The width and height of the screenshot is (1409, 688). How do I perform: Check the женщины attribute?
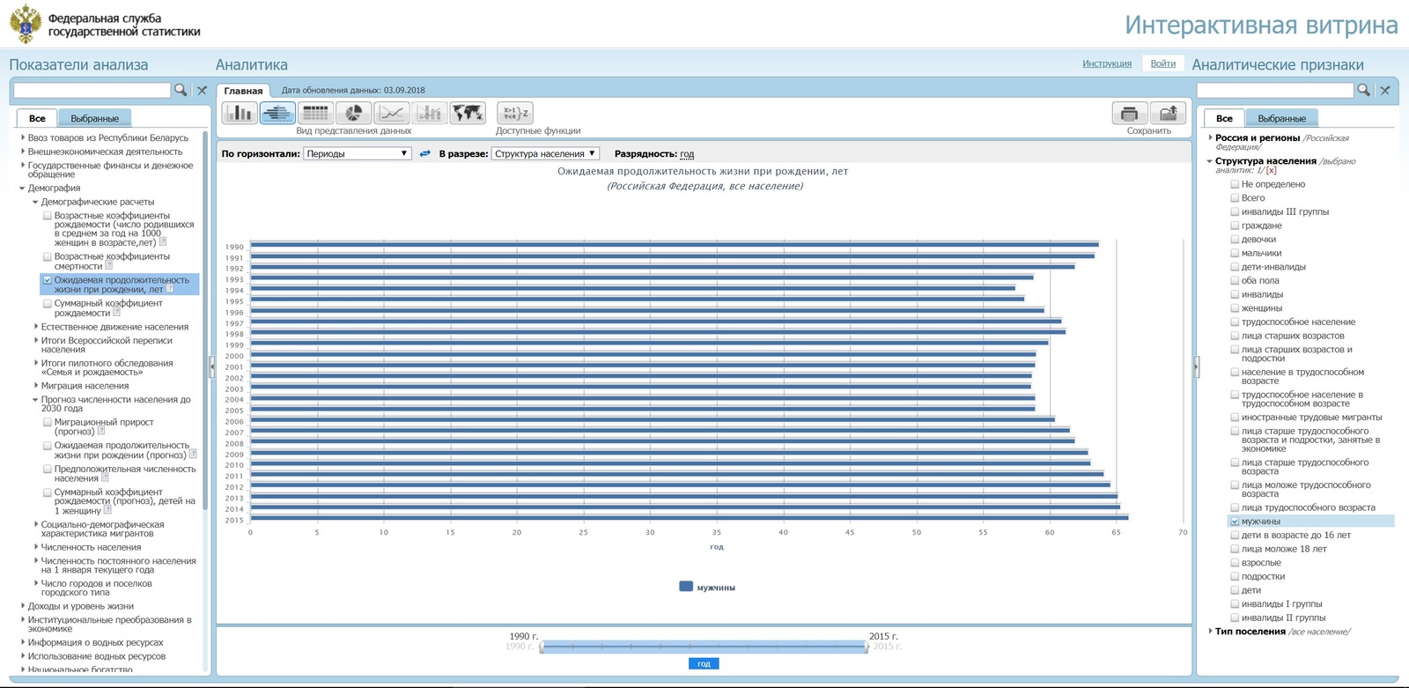coord(1235,308)
